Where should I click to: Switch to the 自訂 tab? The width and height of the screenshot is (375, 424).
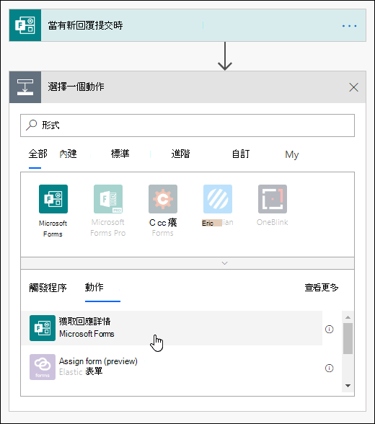coord(241,154)
